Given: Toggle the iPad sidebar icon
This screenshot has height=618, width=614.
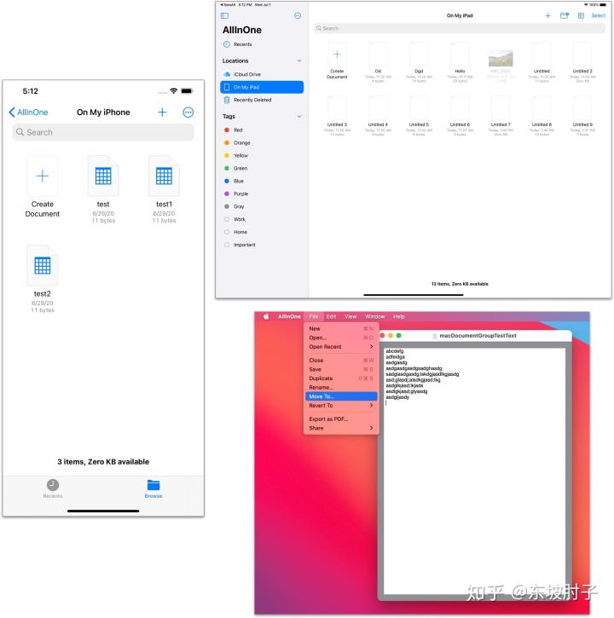Looking at the screenshot, I should pos(224,15).
